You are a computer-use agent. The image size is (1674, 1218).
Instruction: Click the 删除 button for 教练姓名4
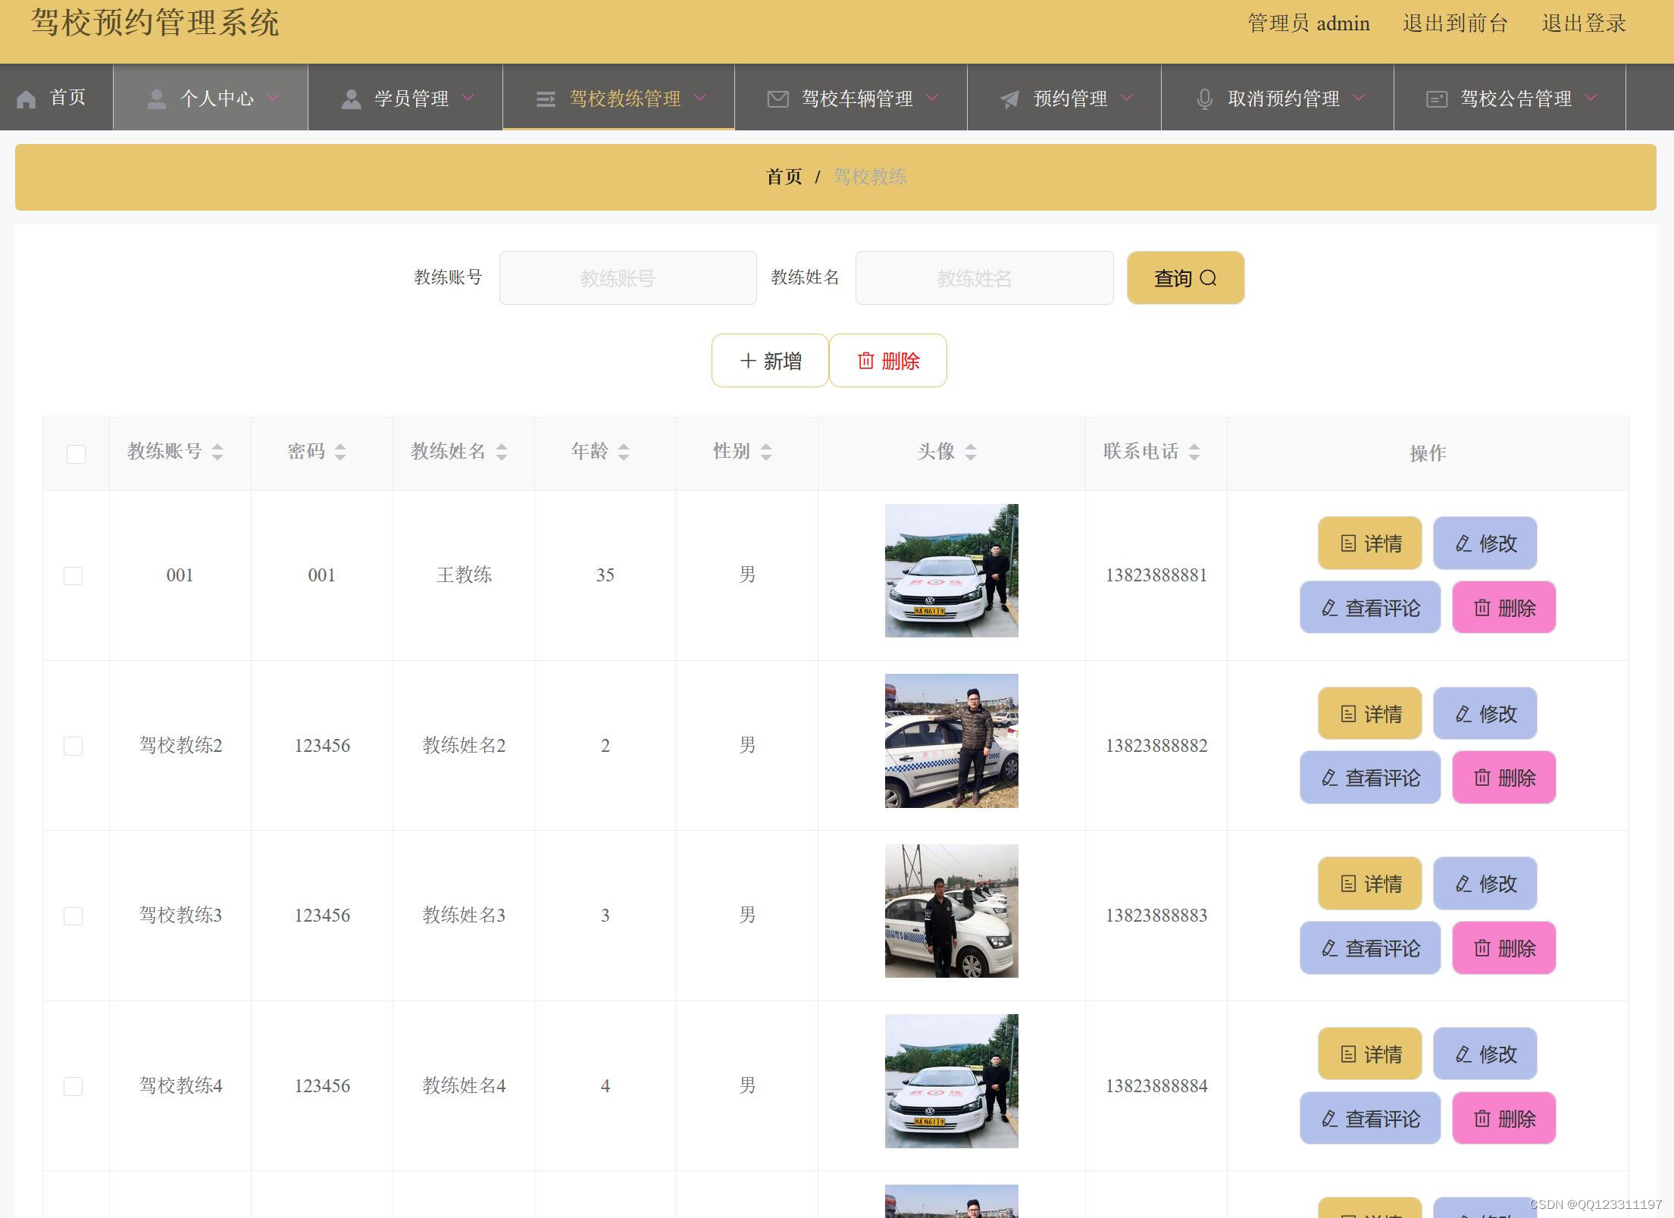pos(1504,1118)
